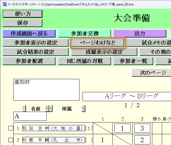Click the ページわけなど button
This screenshot has width=171, height=145.
click(98, 43)
